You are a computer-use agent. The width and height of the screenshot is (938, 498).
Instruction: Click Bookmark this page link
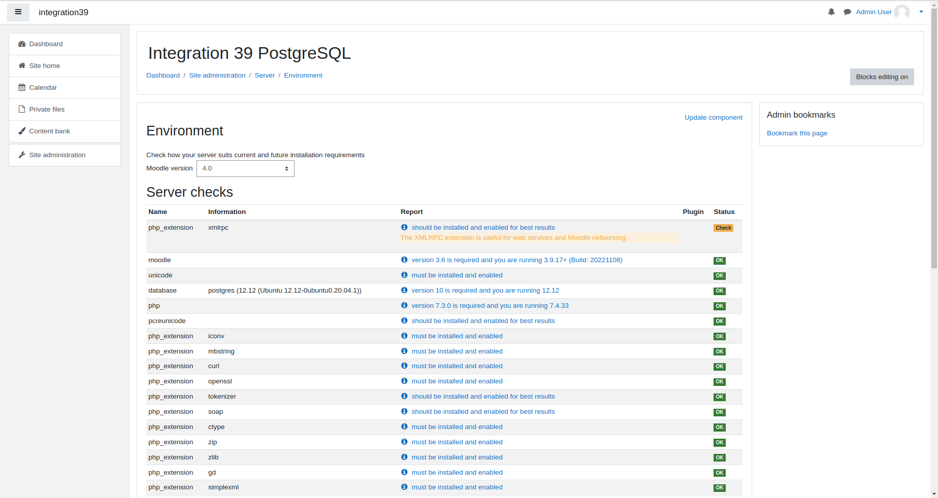pos(797,133)
